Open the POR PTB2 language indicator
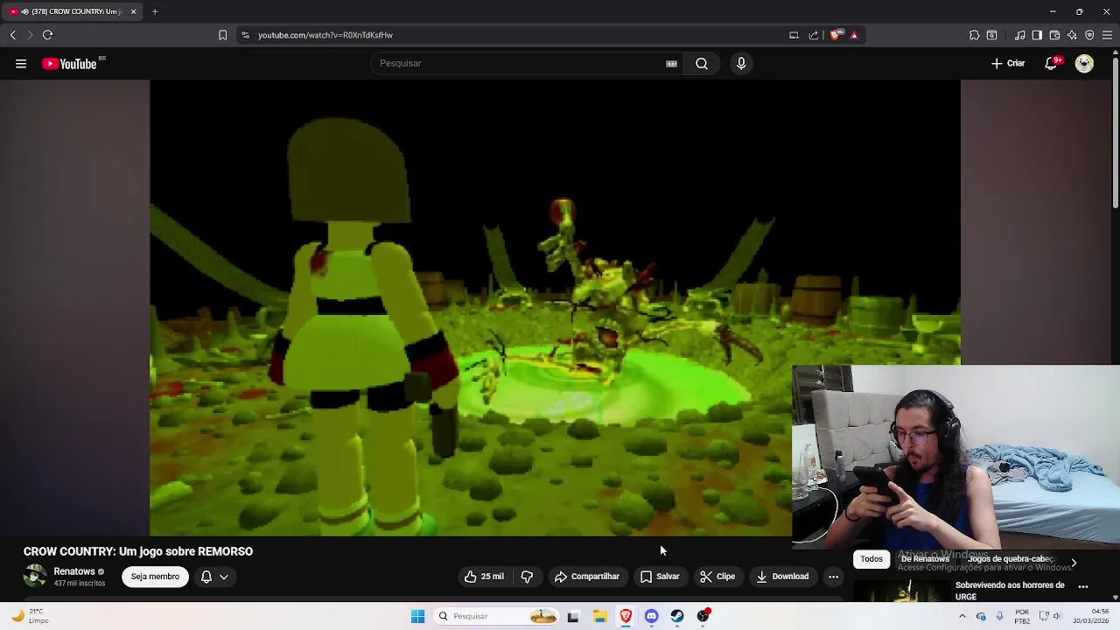The image size is (1120, 630). point(1022,616)
